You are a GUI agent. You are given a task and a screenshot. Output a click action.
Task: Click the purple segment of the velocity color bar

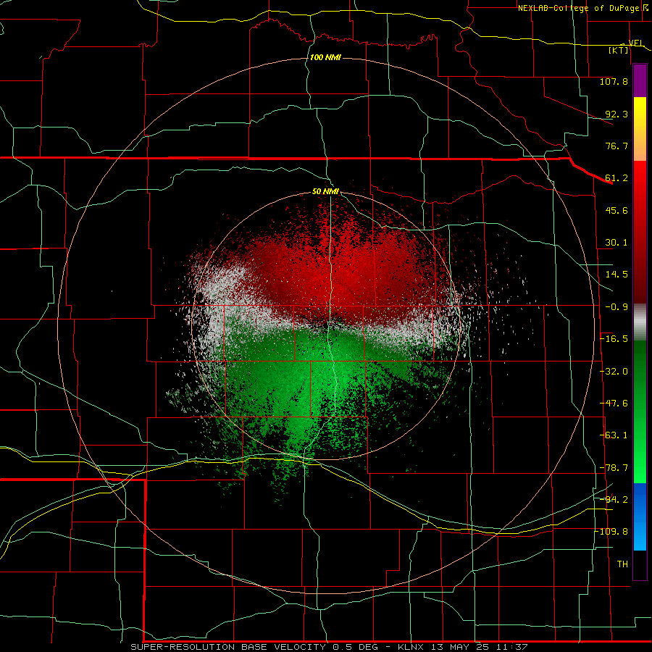coord(640,81)
